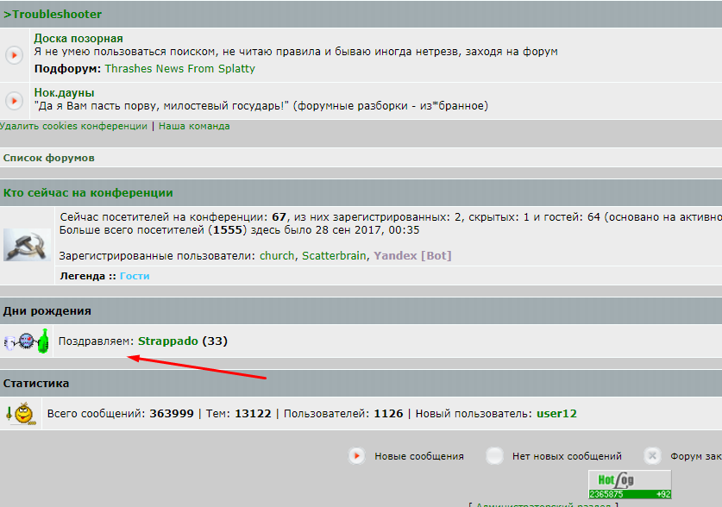Go to Список форумов breadcrumb
The height and width of the screenshot is (507, 722).
pyautogui.click(x=49, y=158)
